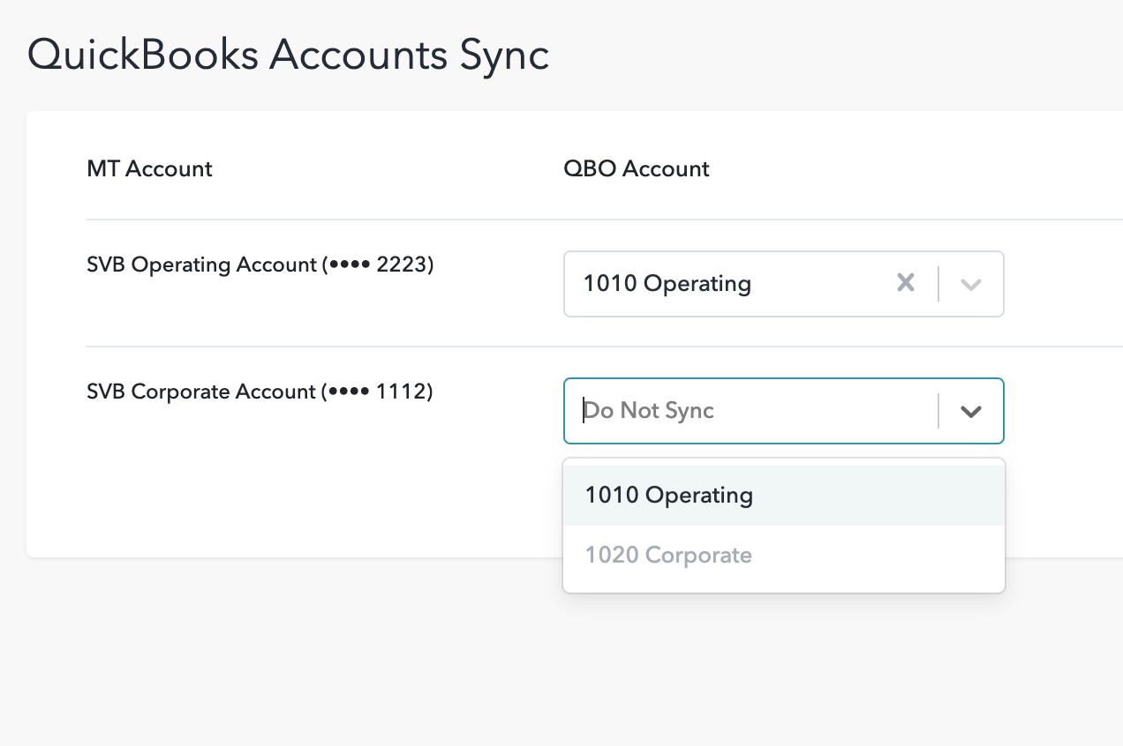Collapse the SVB Corporate Account dropdown chevron
Viewport: 1123px width, 746px height.
[970, 411]
